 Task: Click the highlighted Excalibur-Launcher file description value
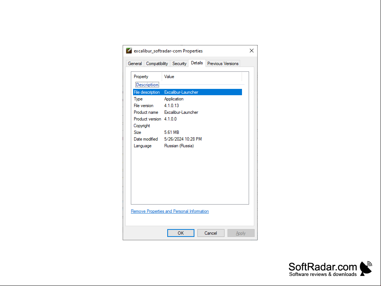181,92
